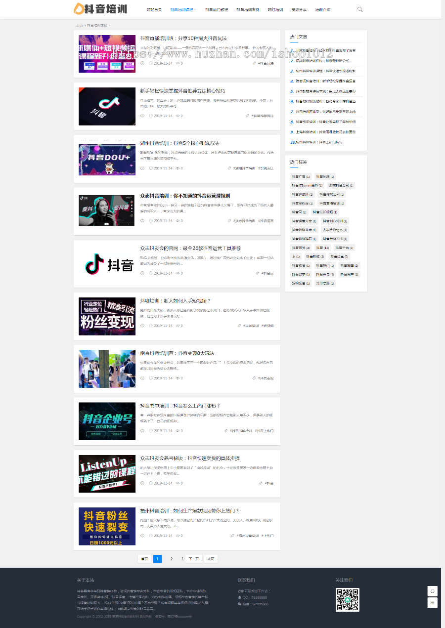Click the QQ icon in footer contact section
This screenshot has width=445, height=628.
pos(239,597)
